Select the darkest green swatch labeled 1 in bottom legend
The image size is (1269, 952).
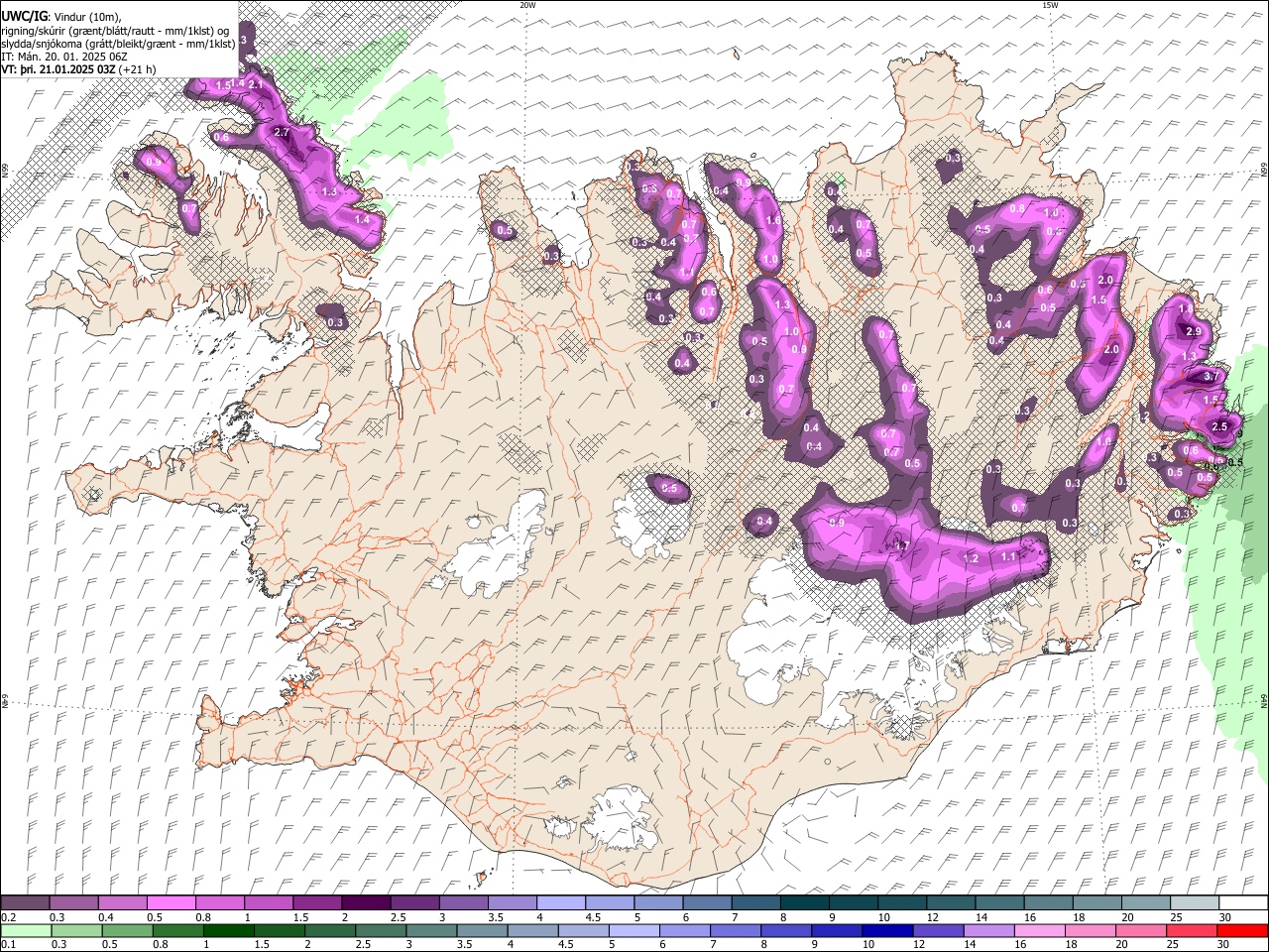[229, 931]
